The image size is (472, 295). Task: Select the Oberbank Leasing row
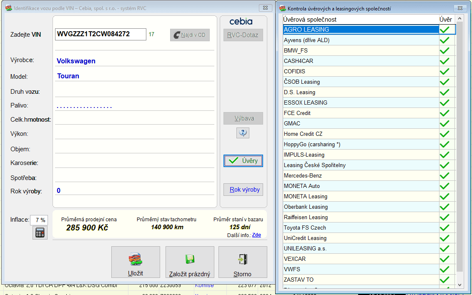tap(369, 207)
